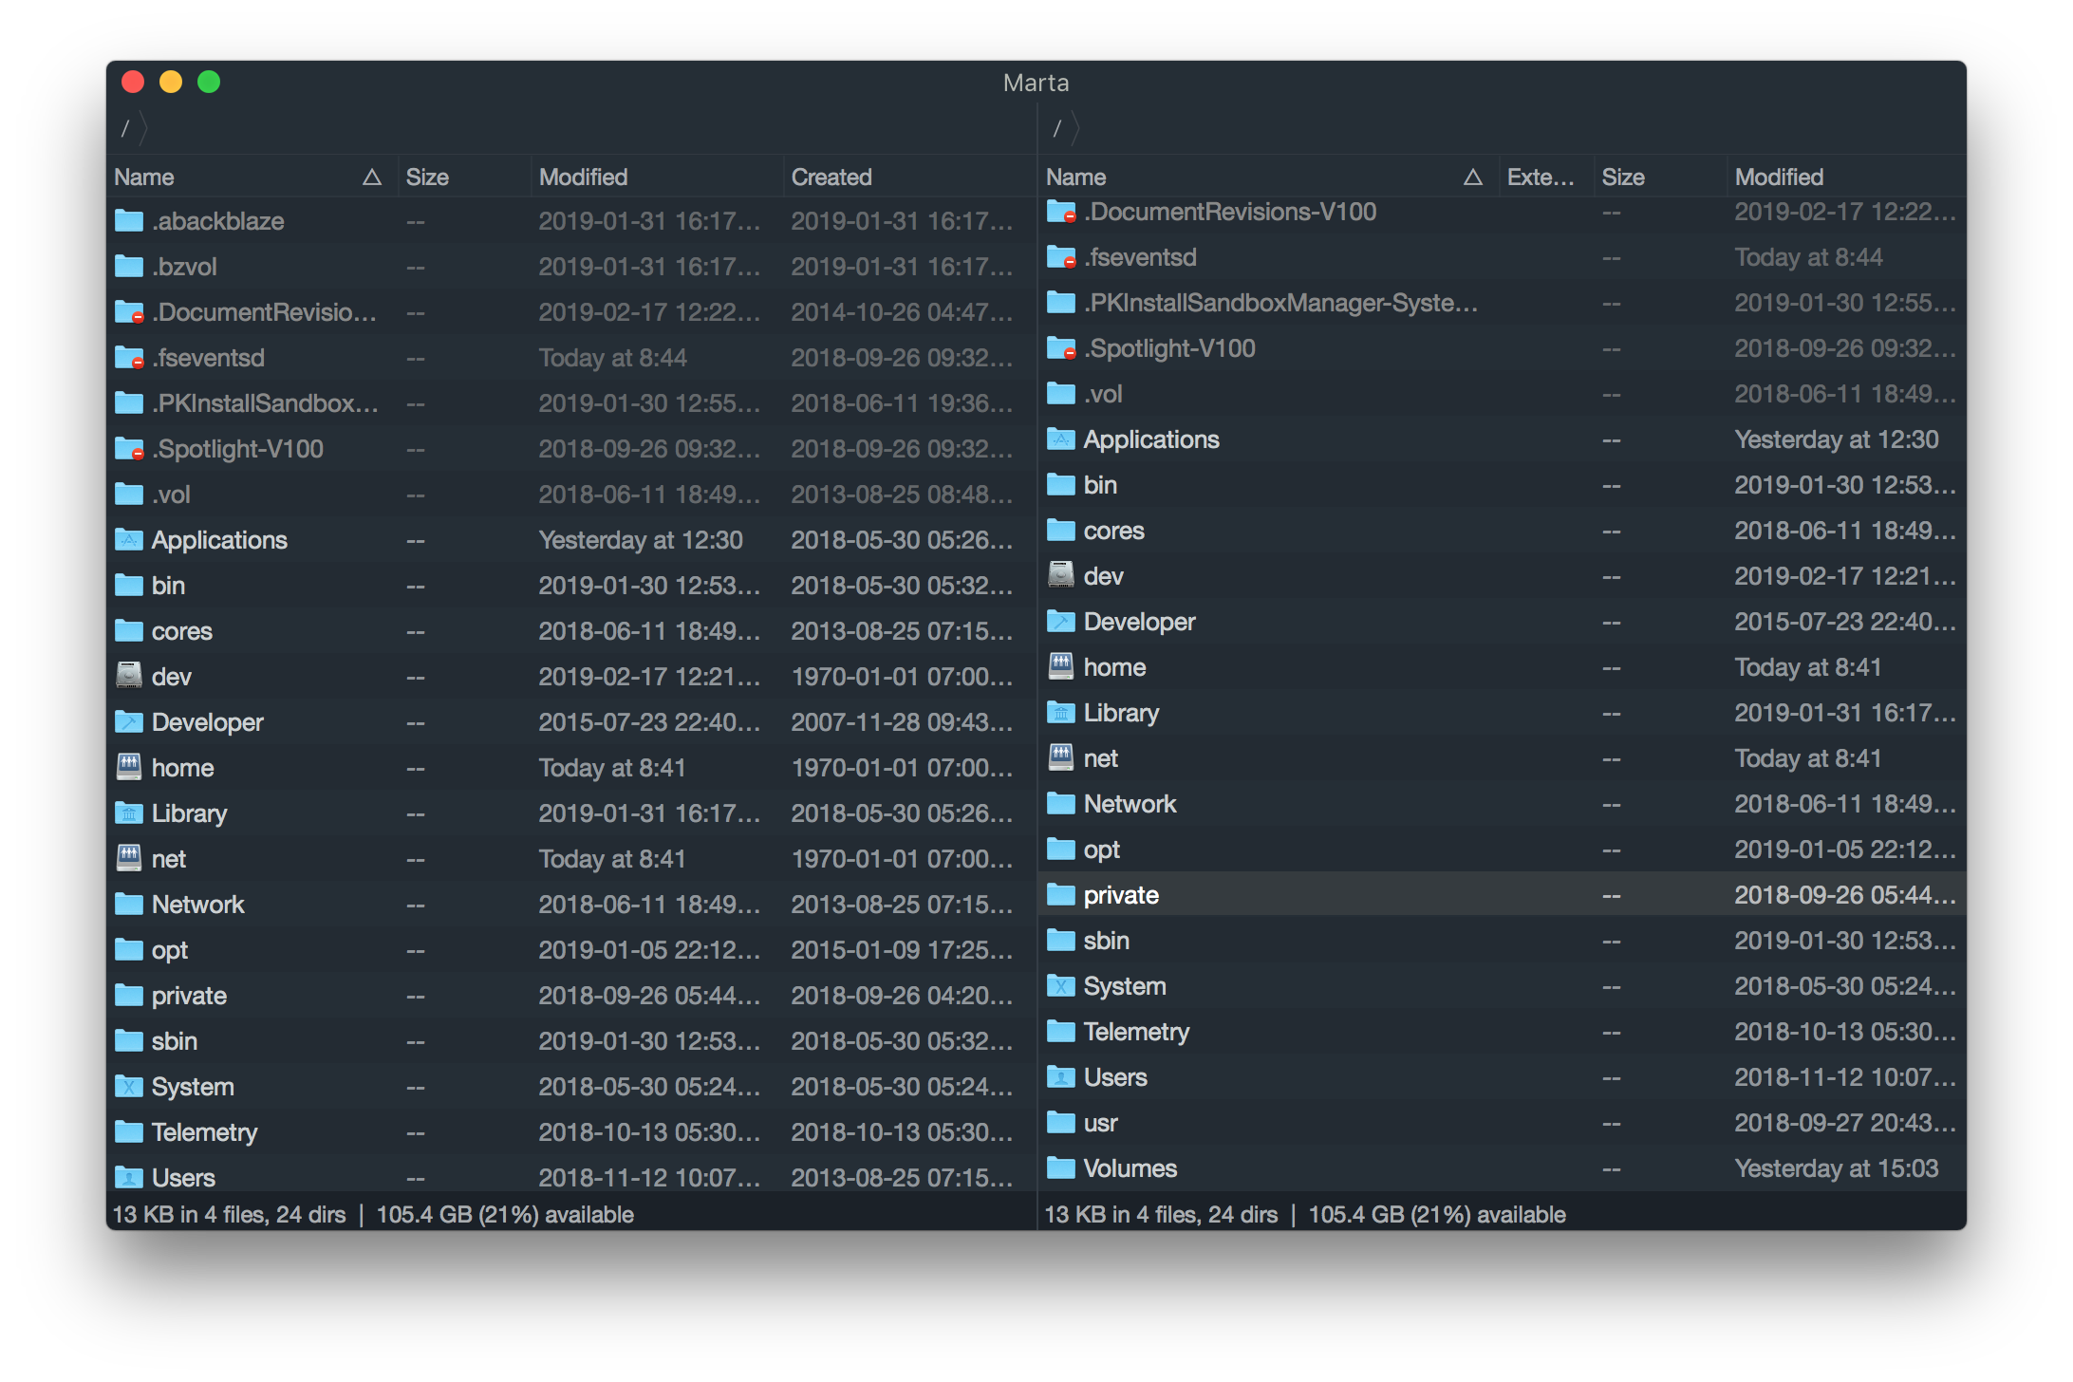Select the Users folder icon in right pane

tap(1060, 1076)
